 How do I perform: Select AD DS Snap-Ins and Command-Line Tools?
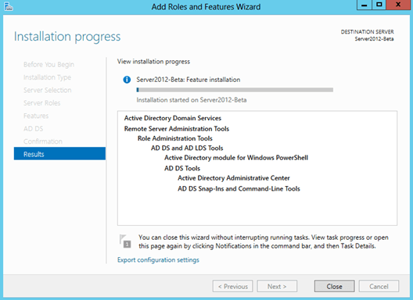click(239, 189)
